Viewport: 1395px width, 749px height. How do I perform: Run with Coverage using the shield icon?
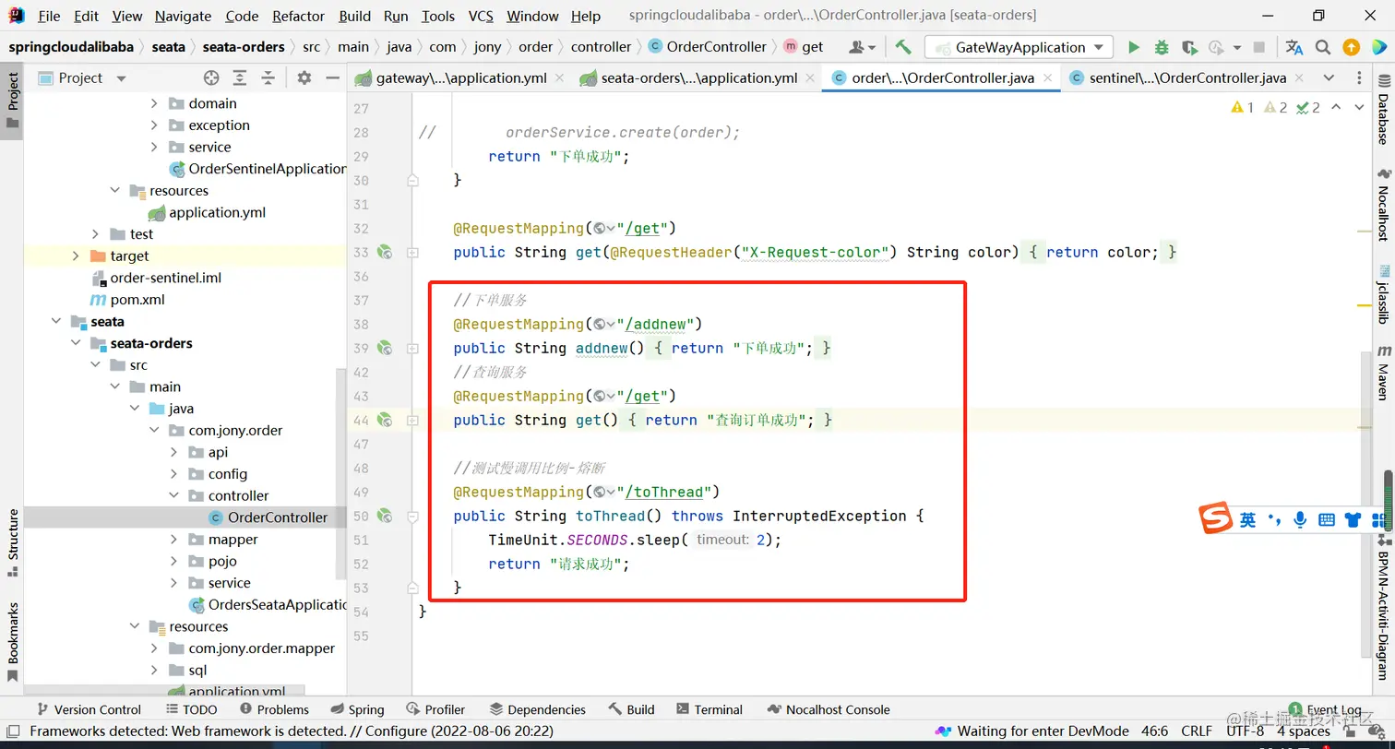(1189, 47)
